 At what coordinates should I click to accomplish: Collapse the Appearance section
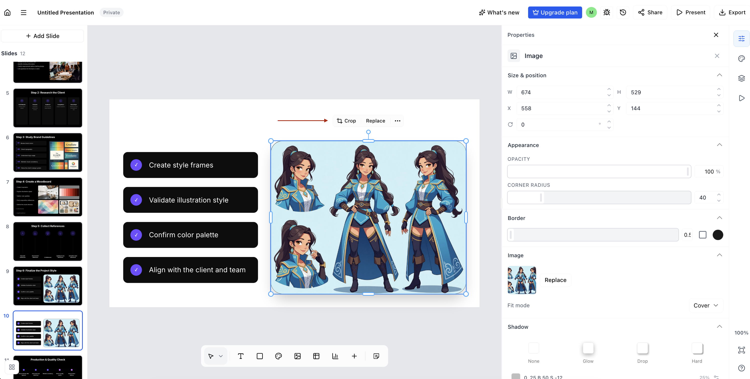[719, 145]
